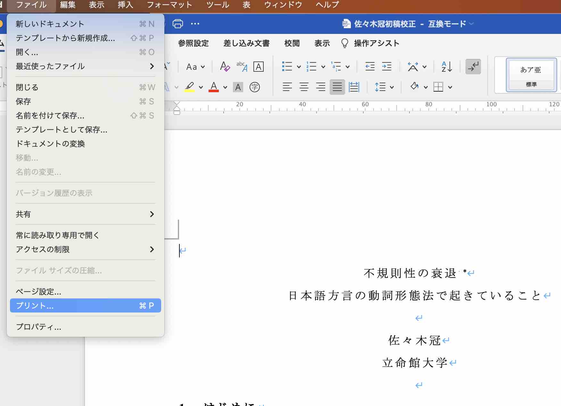Open the 編集 menu in menu bar

[68, 5]
